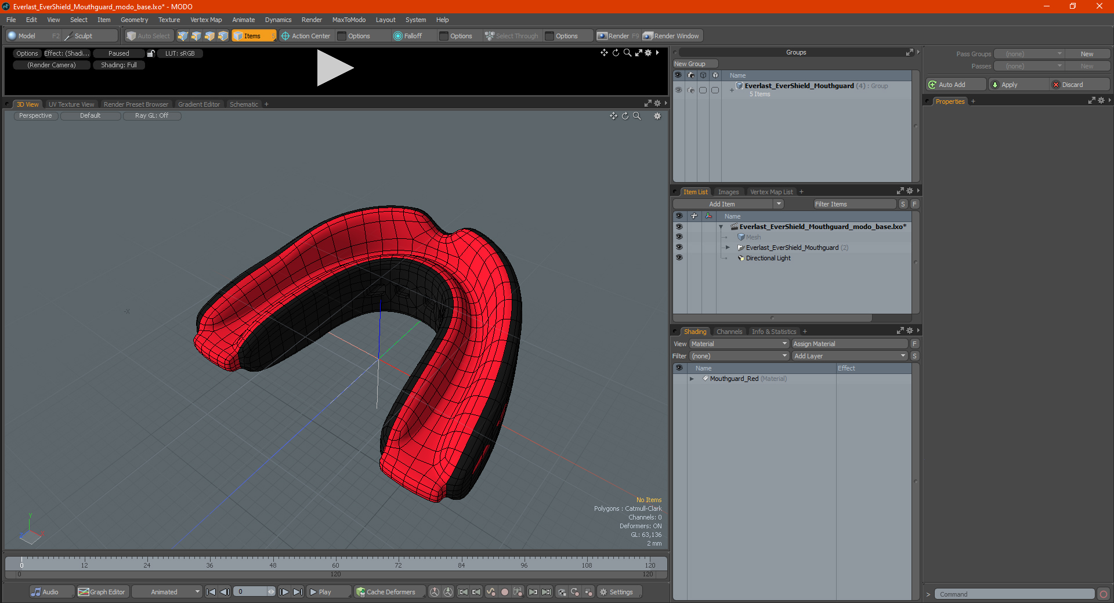The width and height of the screenshot is (1114, 603).
Task: Toggle Action Center Options checkbox
Action: tap(342, 36)
